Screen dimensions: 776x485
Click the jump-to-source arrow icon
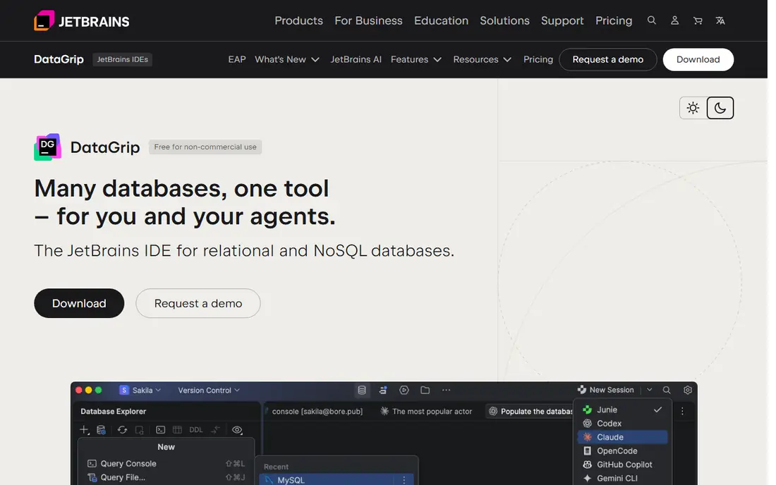click(215, 429)
